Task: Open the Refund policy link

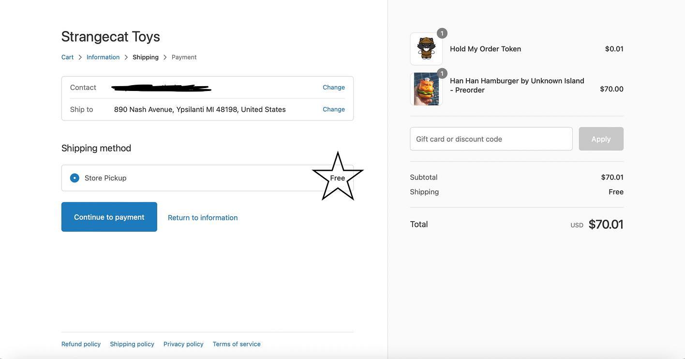Action: [81, 344]
